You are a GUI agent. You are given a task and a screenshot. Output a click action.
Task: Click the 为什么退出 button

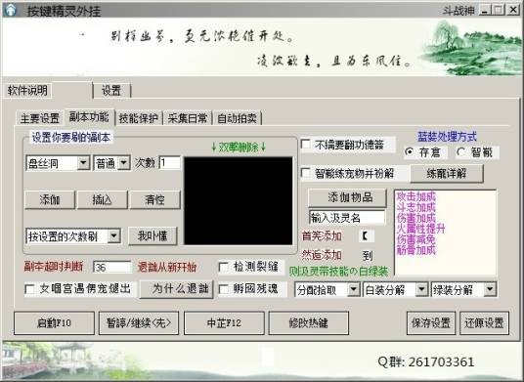pos(177,289)
